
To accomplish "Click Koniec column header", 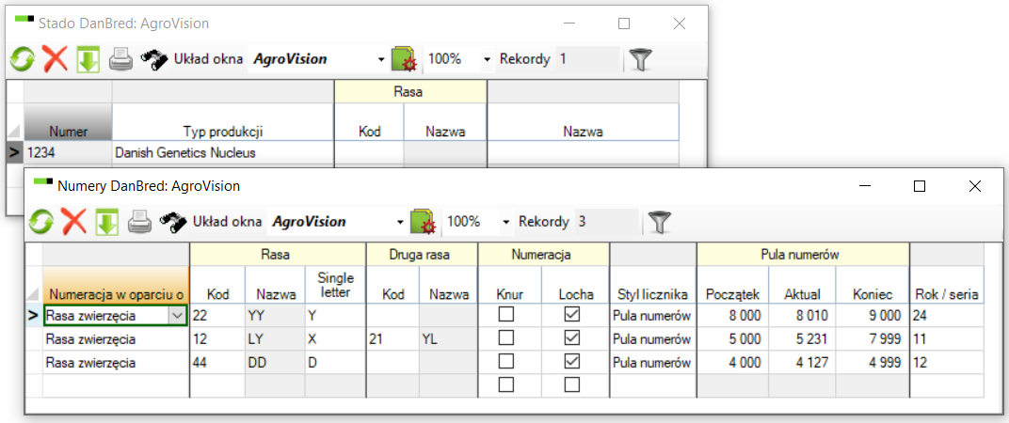I will 873,284.
